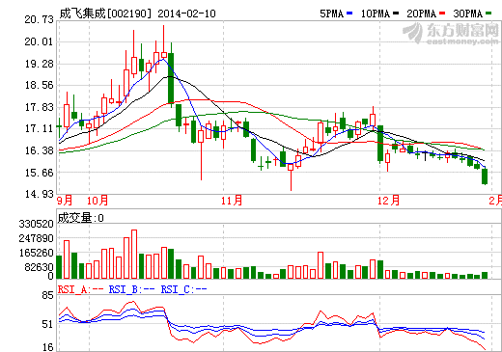Click the 11月 month marker
502x352 pixels.
tap(232, 201)
